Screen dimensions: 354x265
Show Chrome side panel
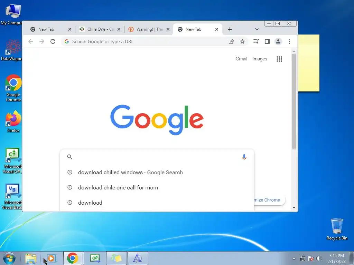(x=267, y=41)
